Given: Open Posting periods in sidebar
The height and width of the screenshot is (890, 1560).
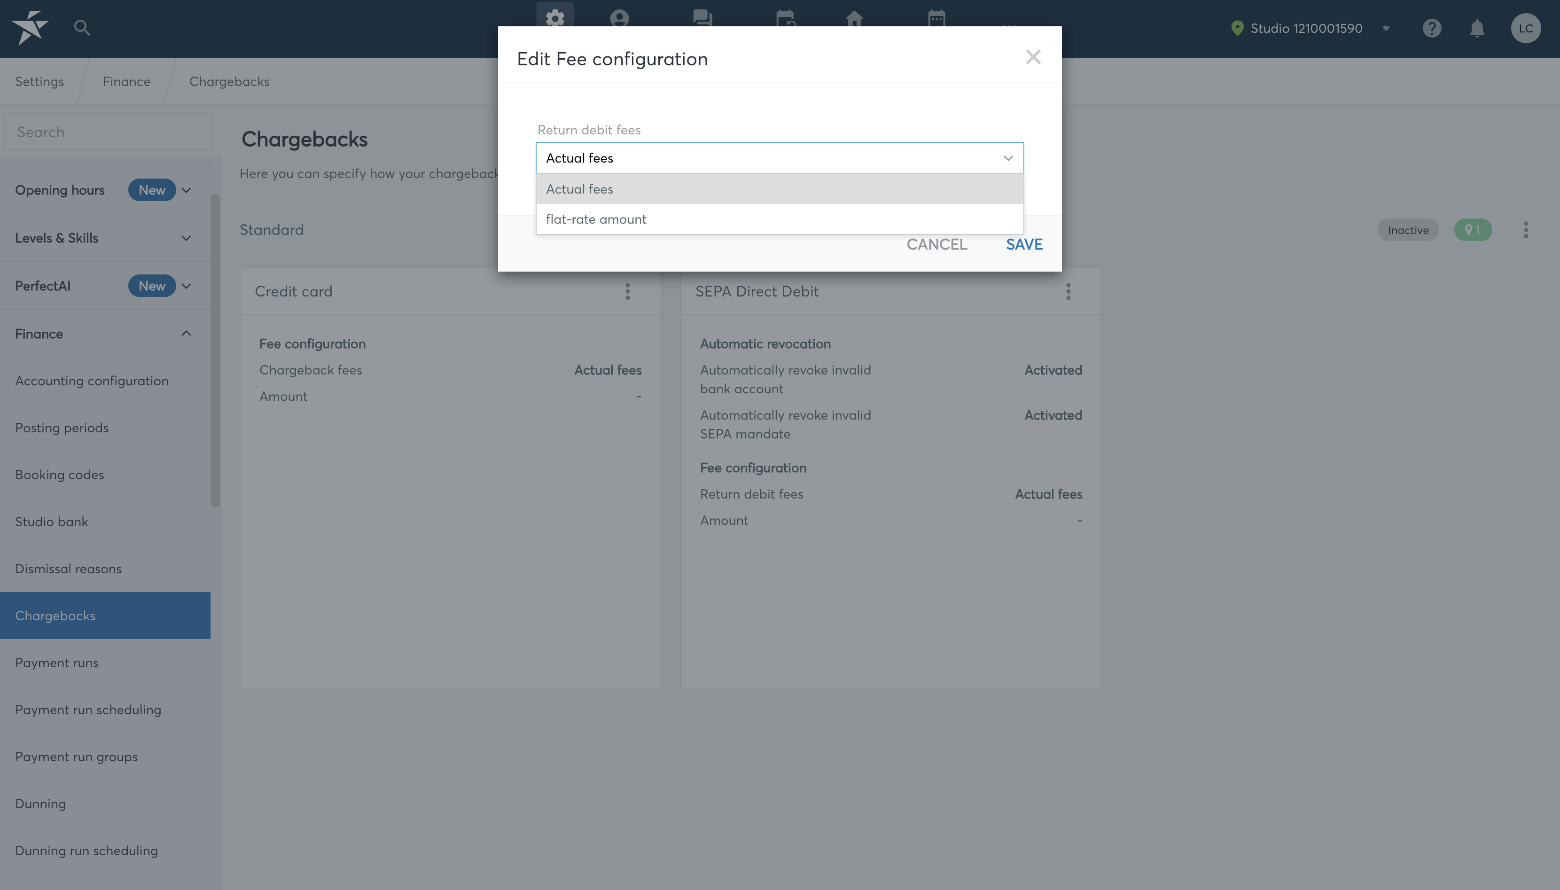Looking at the screenshot, I should coord(105,427).
